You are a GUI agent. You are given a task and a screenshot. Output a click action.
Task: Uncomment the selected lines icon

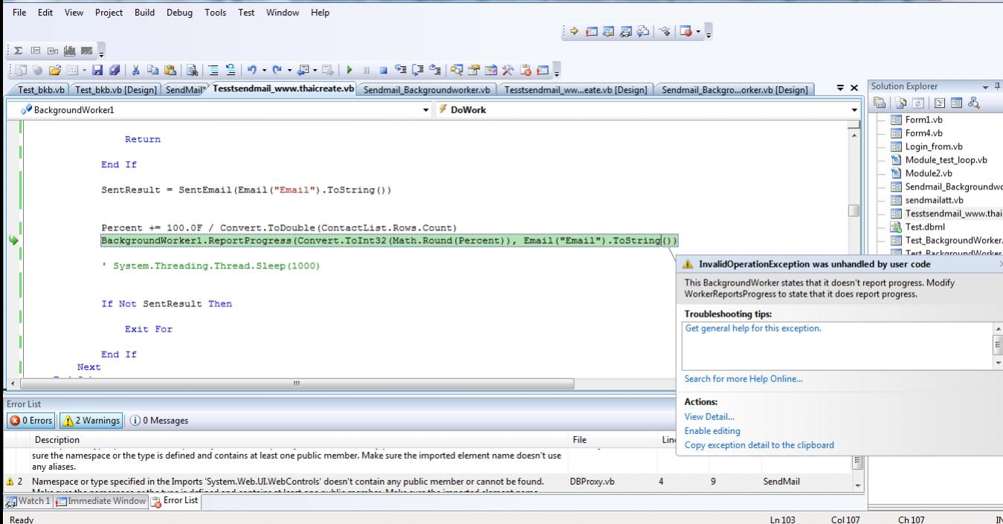tap(230, 71)
